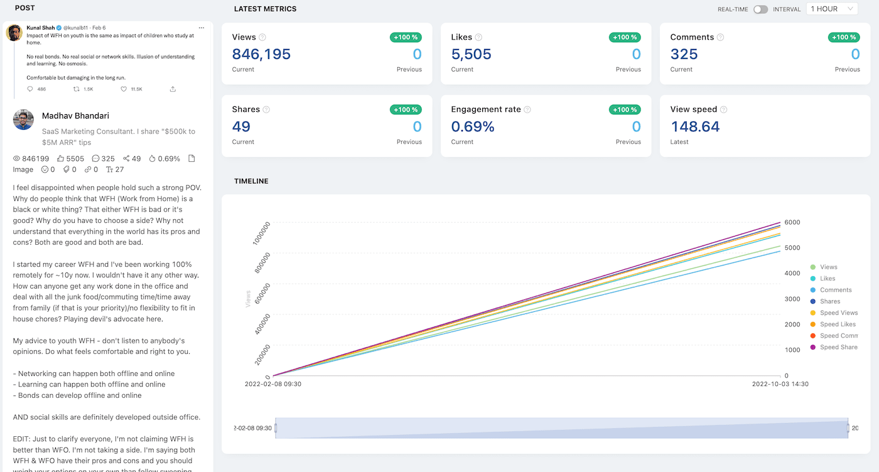
Task: Toggle Views series in chart legend
Action: [x=824, y=267]
